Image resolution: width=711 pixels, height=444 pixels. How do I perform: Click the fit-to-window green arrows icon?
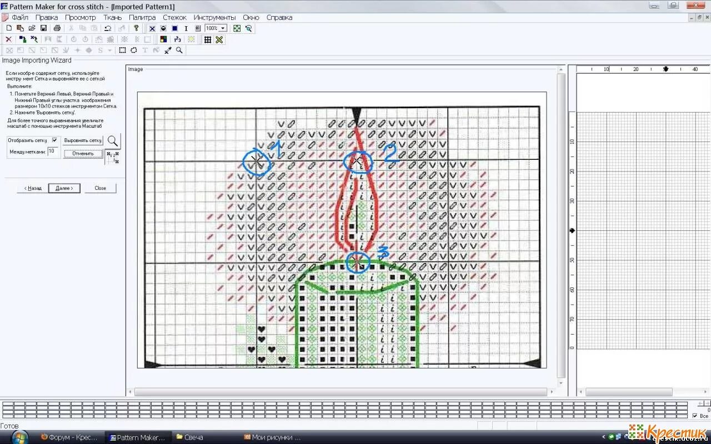click(237, 28)
